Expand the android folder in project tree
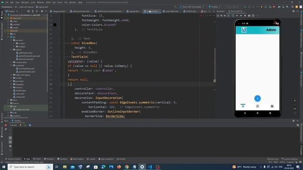 [8, 25]
